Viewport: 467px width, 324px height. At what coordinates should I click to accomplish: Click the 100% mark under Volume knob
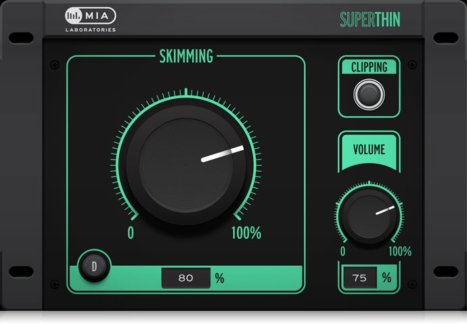(x=399, y=251)
